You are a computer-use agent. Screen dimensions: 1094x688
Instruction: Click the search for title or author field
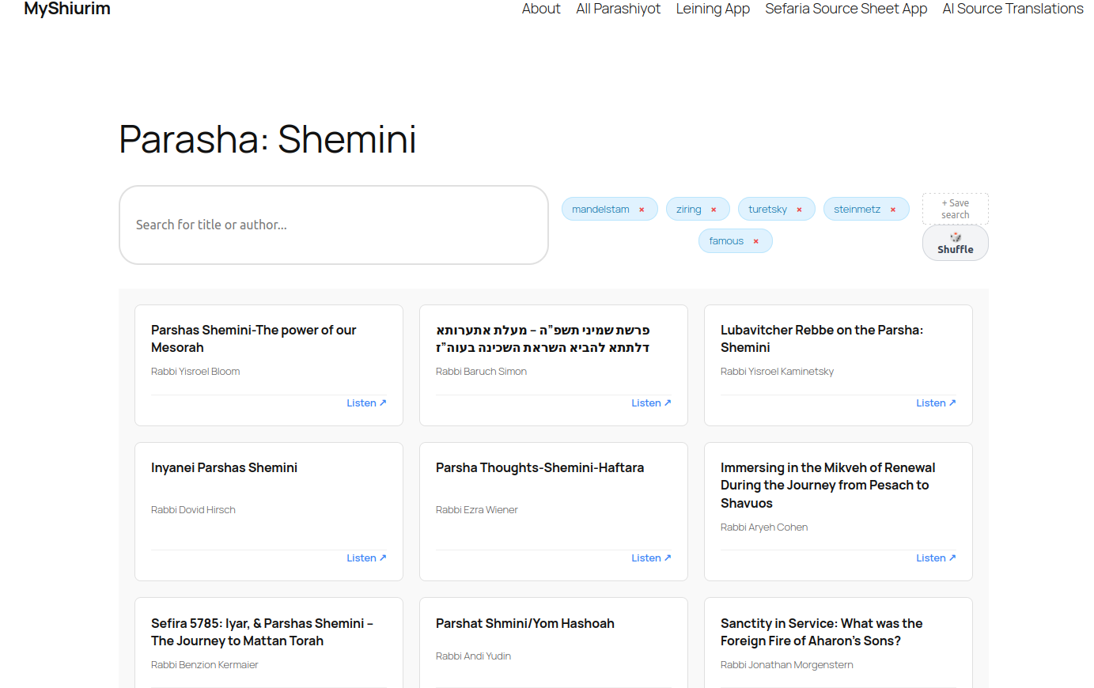coord(333,225)
